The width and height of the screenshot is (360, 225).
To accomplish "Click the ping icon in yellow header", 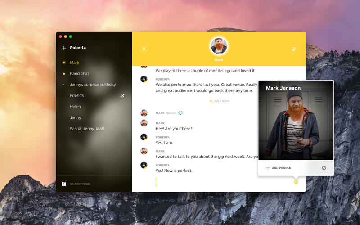I will click(293, 49).
